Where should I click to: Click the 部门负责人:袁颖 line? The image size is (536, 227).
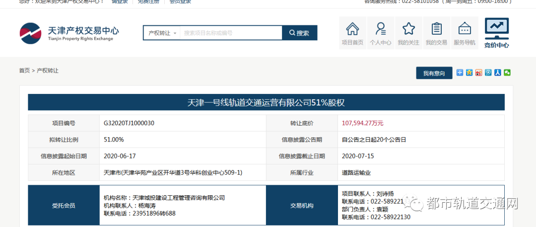click(x=365, y=209)
